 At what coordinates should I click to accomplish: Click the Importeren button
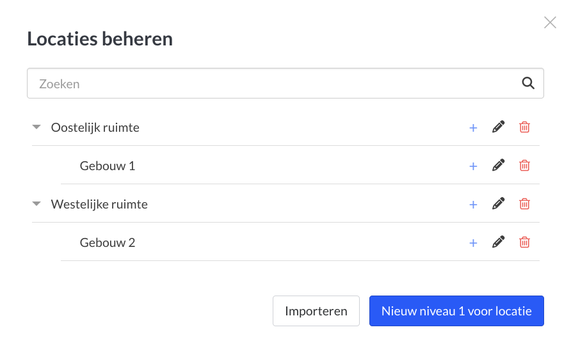coord(316,311)
